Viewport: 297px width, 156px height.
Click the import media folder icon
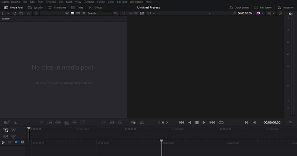click(x=21, y=13)
